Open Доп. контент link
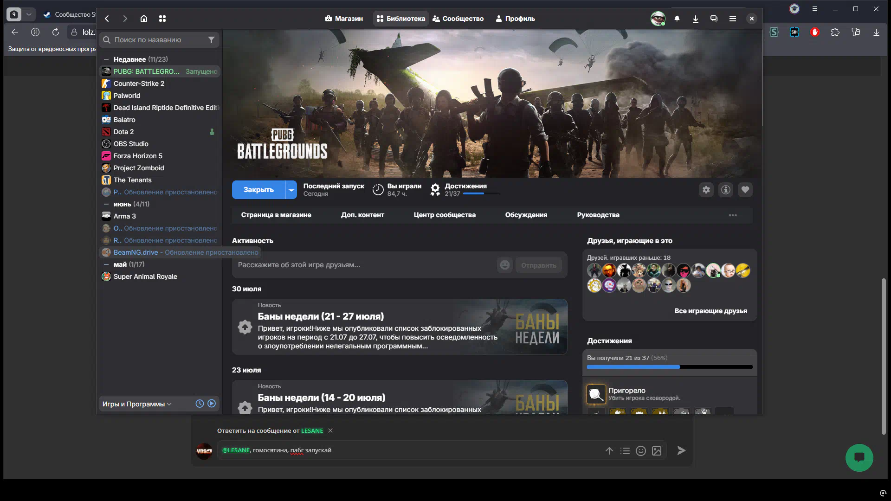The height and width of the screenshot is (501, 891). pyautogui.click(x=362, y=215)
